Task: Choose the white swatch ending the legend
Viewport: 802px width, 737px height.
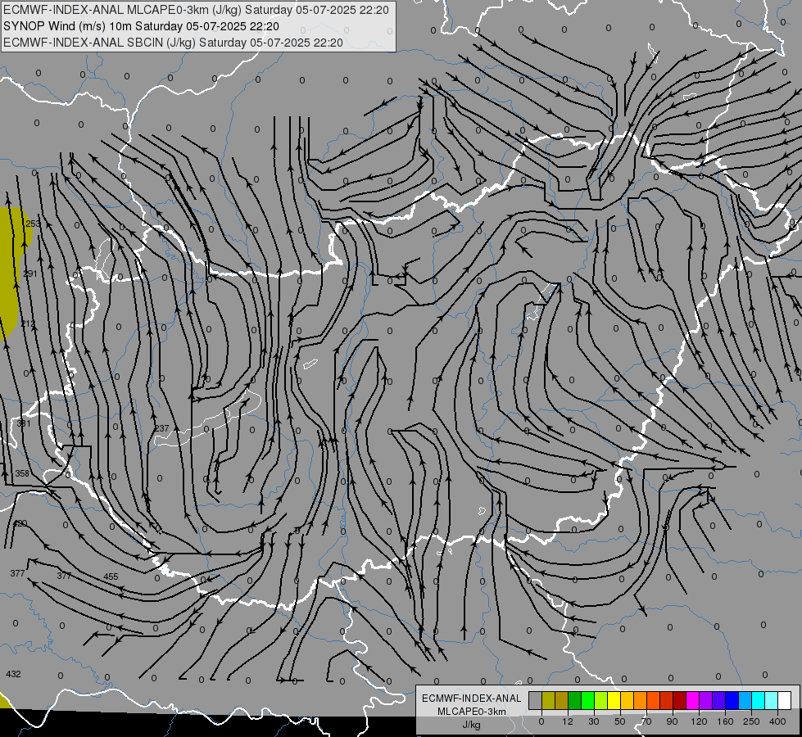Action: (x=785, y=701)
